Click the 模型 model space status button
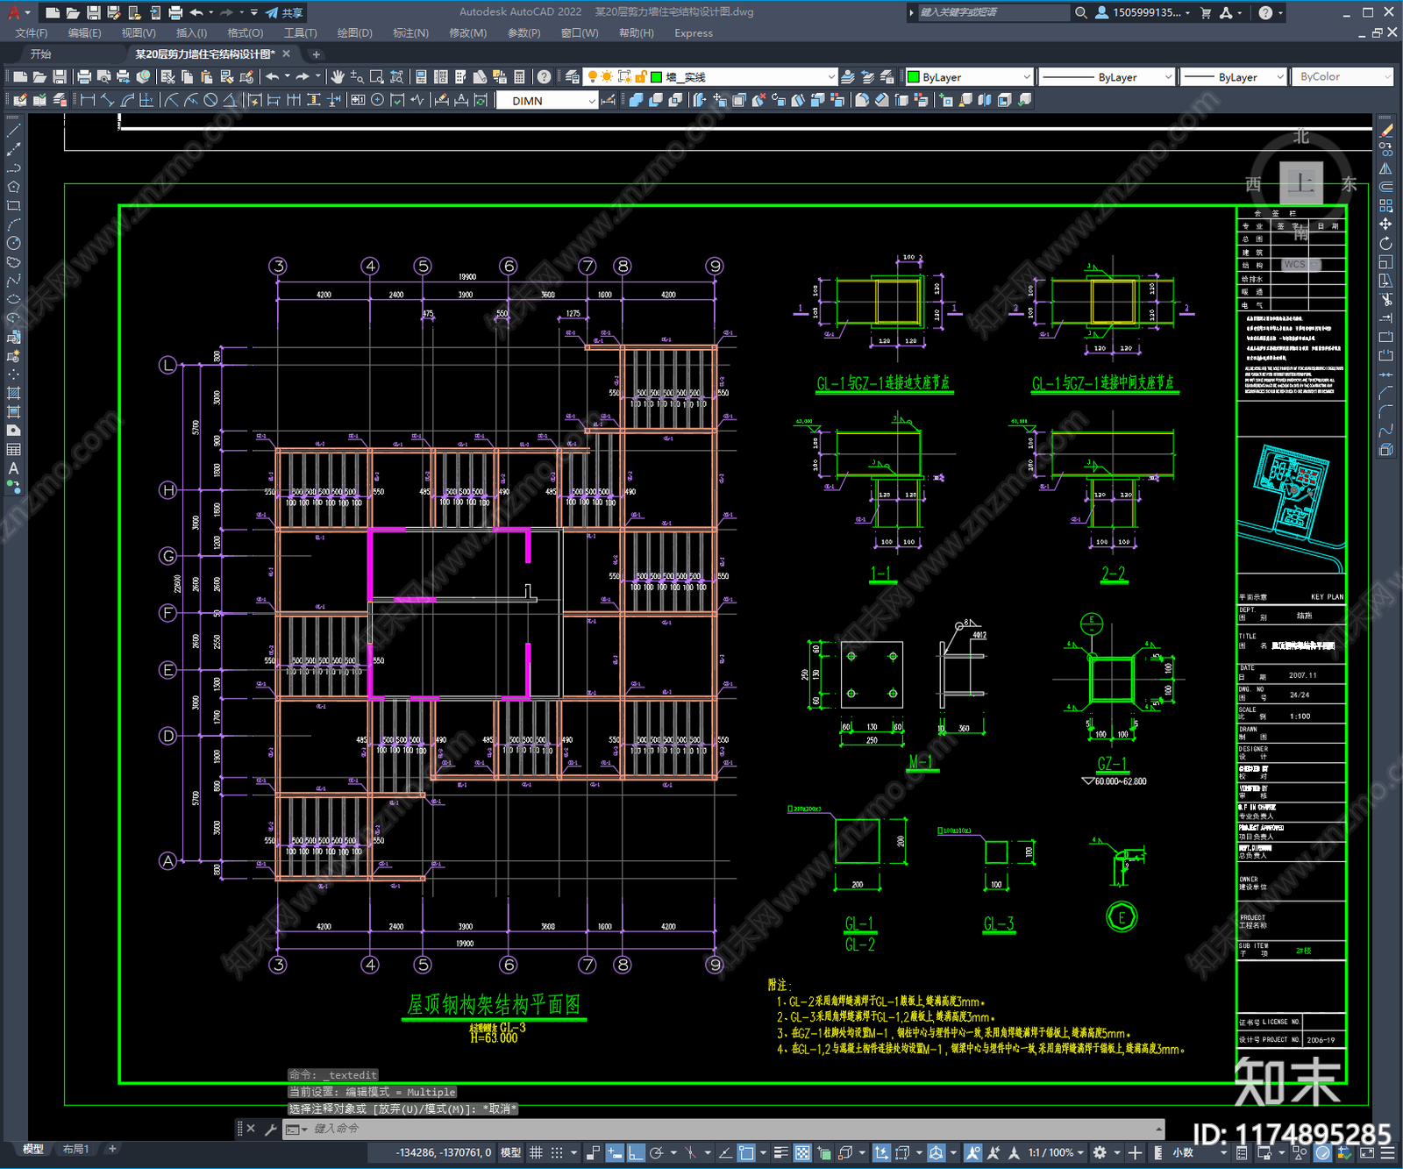Image resolution: width=1403 pixels, height=1169 pixels. coord(510,1152)
